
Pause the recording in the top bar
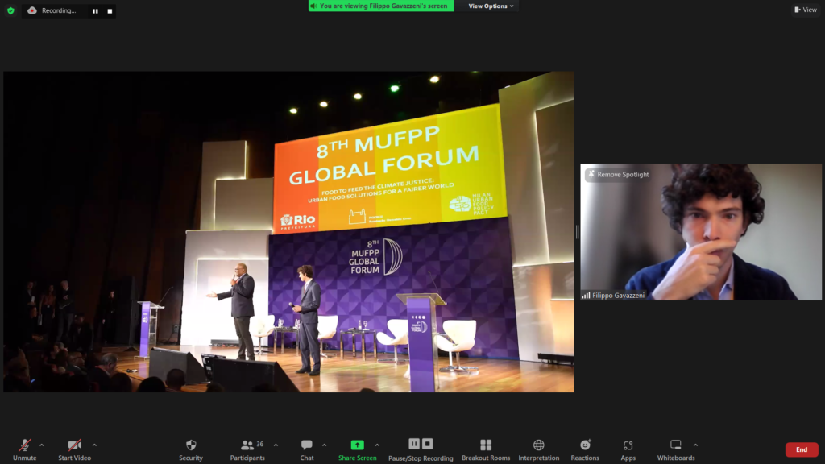(95, 11)
